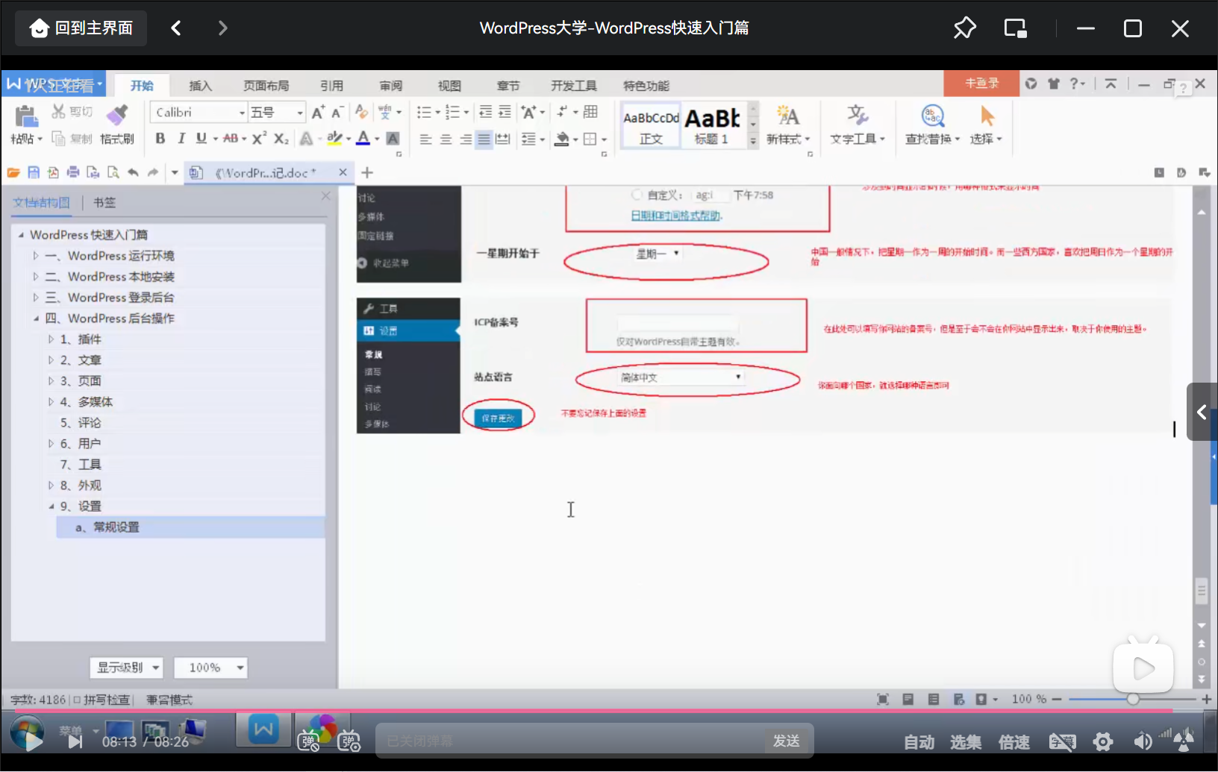Viewport: 1218px width, 772px height.
Task: Click the next video skip button
Action: (75, 741)
